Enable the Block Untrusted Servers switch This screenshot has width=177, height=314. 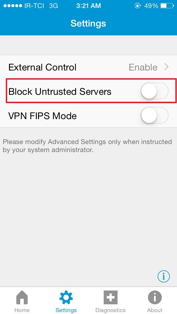point(154,91)
